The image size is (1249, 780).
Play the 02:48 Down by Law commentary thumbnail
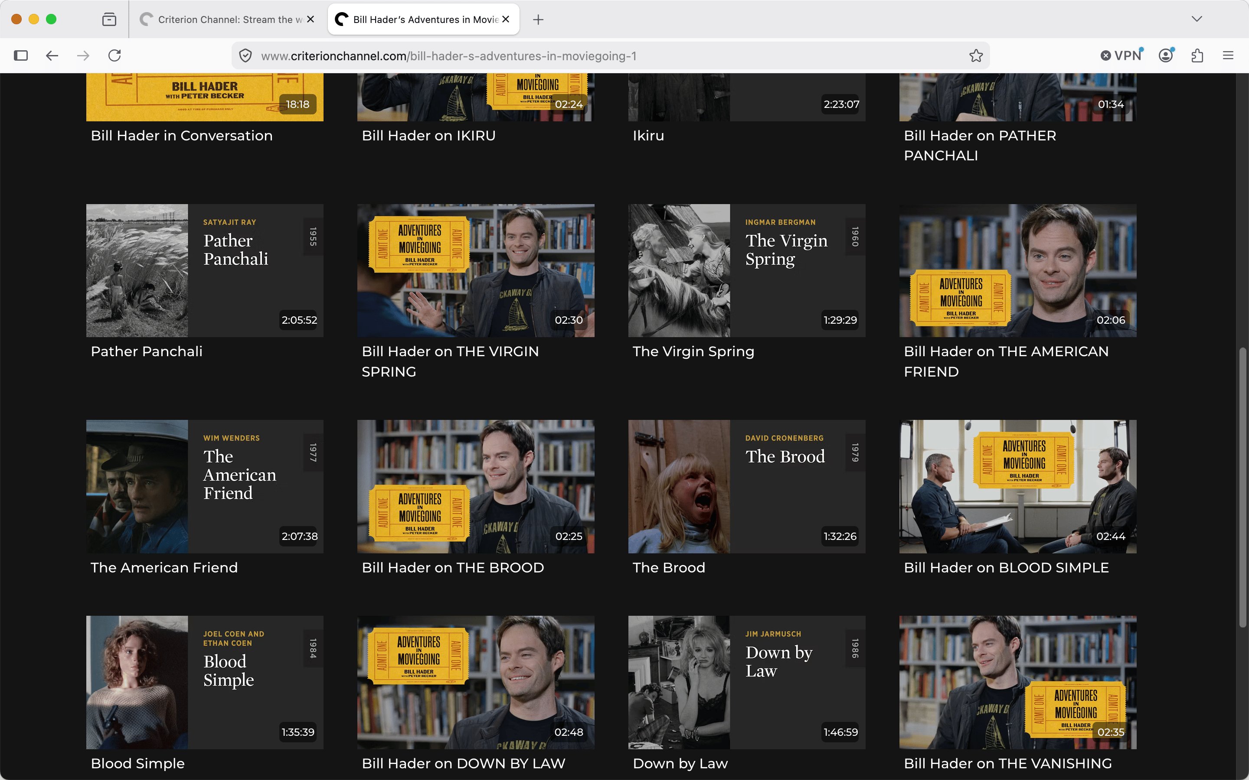[476, 682]
